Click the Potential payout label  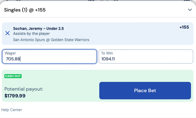click(x=24, y=89)
